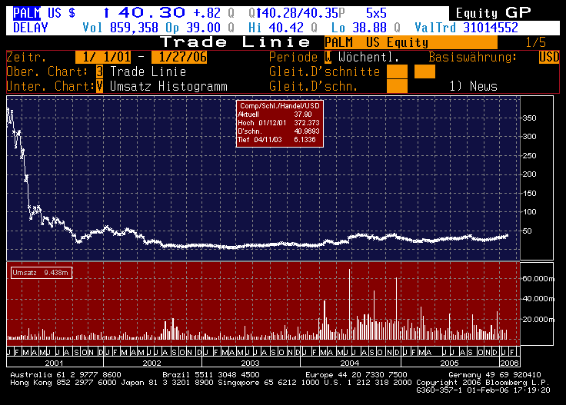Click first Gleit.D'schnitte moving average field
This screenshot has height=405, width=566.
click(397, 71)
